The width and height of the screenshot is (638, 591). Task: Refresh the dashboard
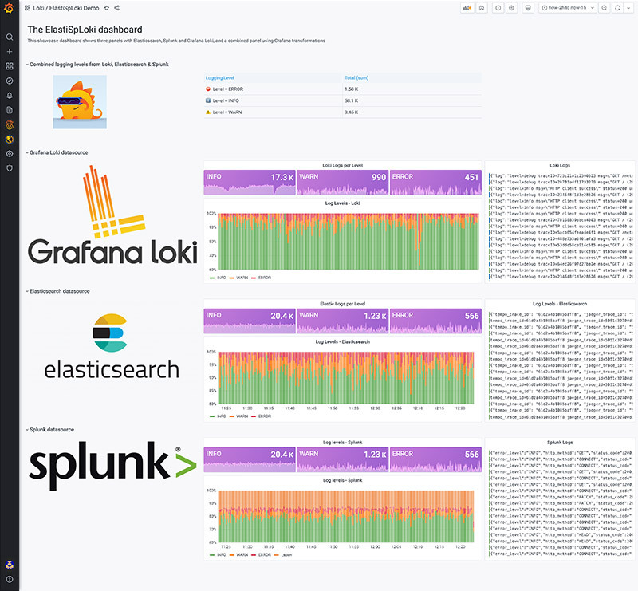tap(617, 7)
